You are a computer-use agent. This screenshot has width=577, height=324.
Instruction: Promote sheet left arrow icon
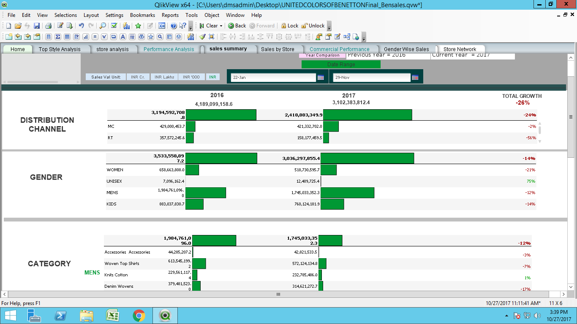point(18,37)
